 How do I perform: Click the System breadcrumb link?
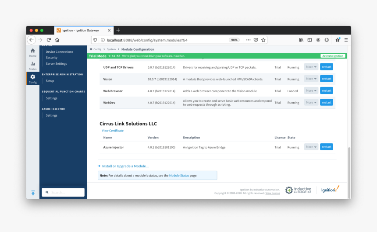tap(111, 49)
